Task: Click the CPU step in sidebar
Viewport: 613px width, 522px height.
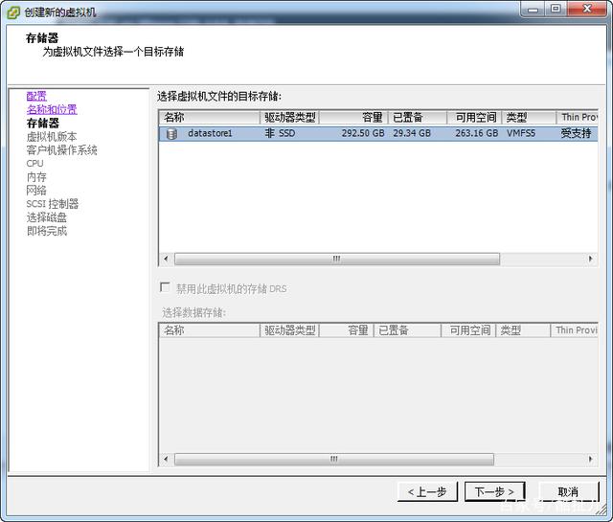Action: (34, 164)
